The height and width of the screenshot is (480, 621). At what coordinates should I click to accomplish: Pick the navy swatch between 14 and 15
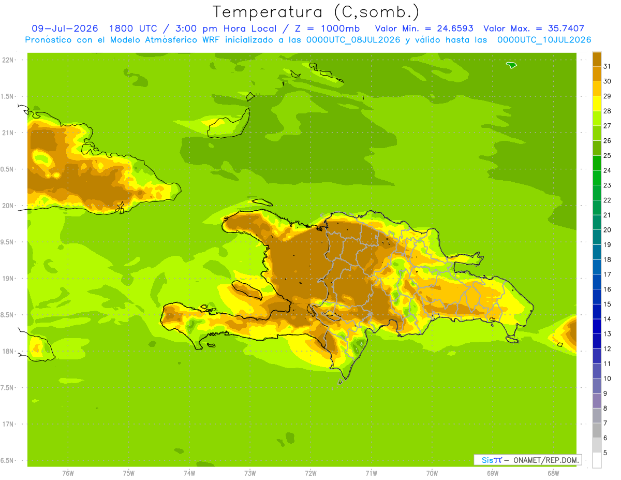tap(597, 312)
